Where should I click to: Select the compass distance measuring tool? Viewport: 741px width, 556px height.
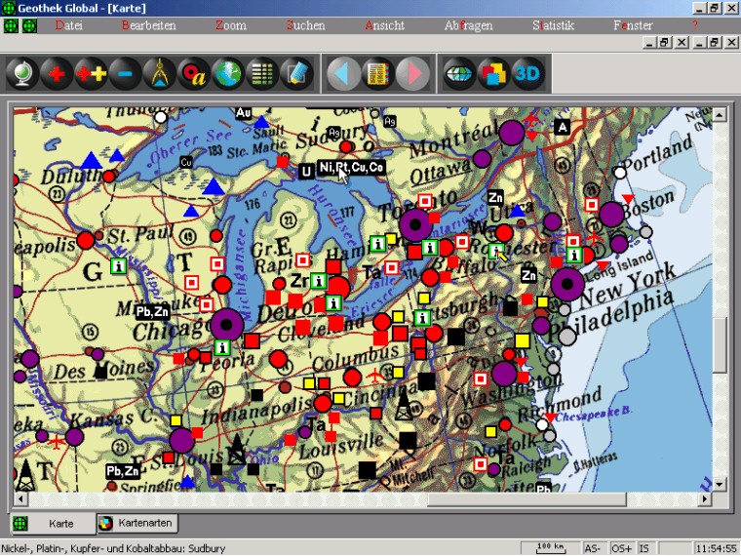[x=159, y=74]
